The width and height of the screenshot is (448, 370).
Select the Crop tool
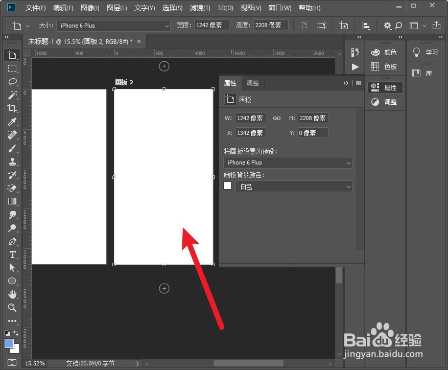(12, 108)
